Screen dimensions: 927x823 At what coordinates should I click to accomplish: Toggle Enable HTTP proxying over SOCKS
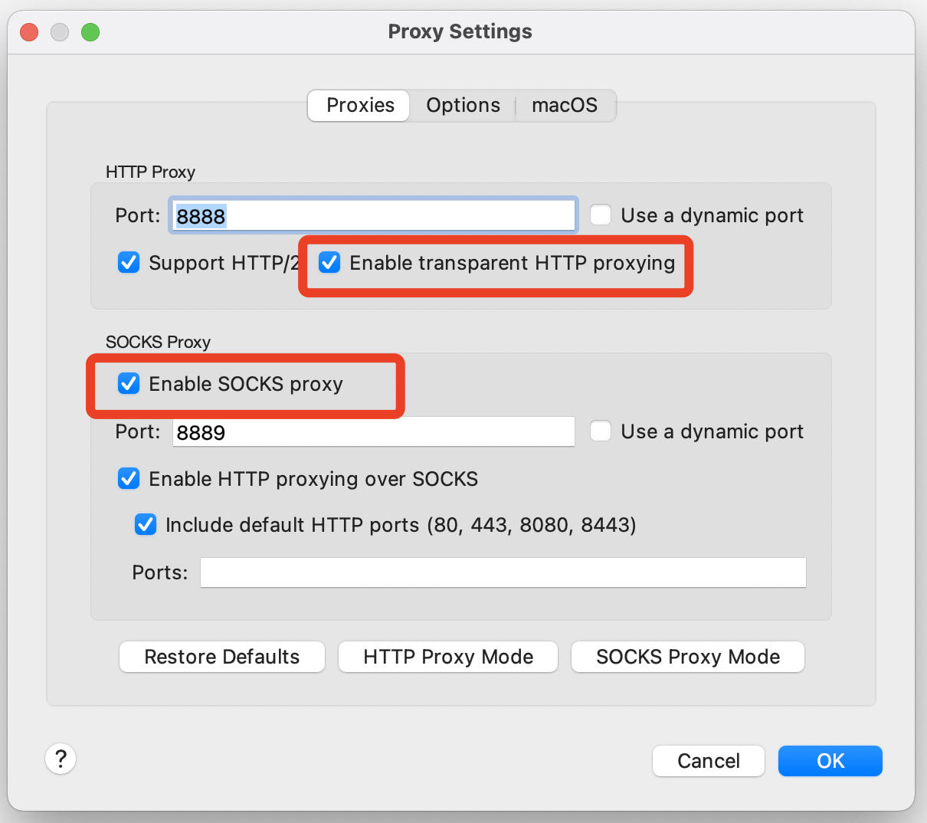click(x=129, y=479)
